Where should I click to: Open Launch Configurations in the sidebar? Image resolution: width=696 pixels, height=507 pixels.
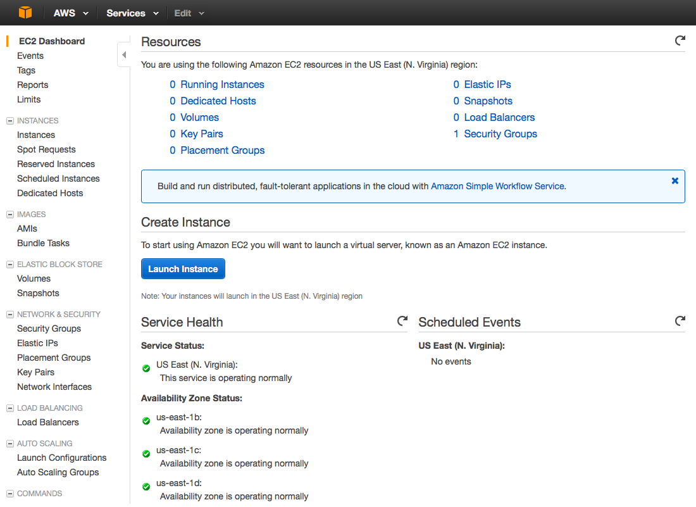(x=62, y=458)
